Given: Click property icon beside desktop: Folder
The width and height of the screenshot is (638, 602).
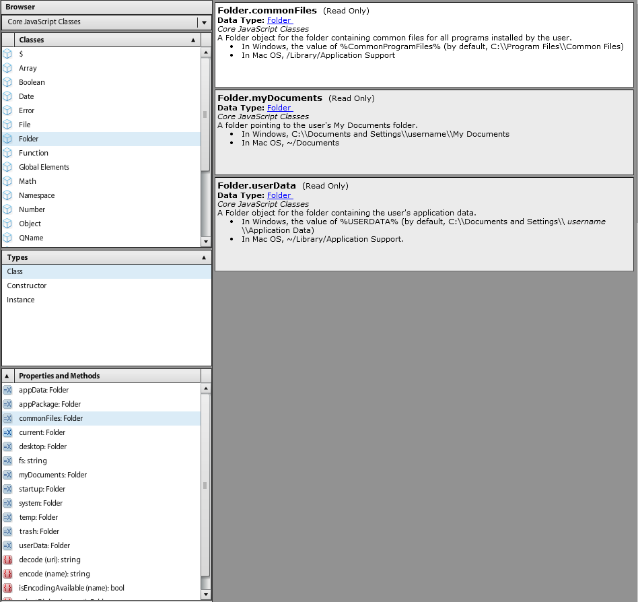Looking at the screenshot, I should pyautogui.click(x=7, y=446).
